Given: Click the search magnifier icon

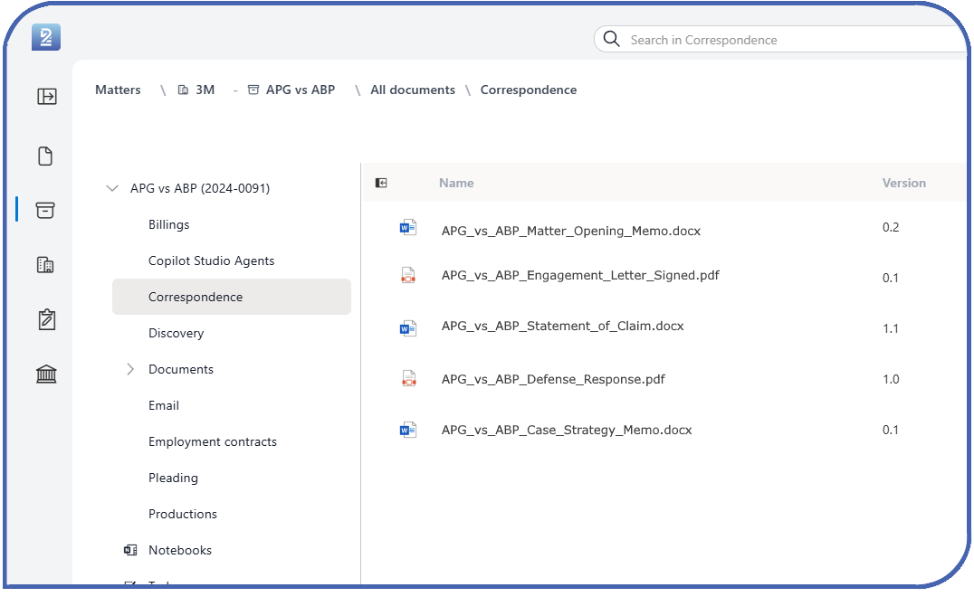Looking at the screenshot, I should (x=612, y=39).
